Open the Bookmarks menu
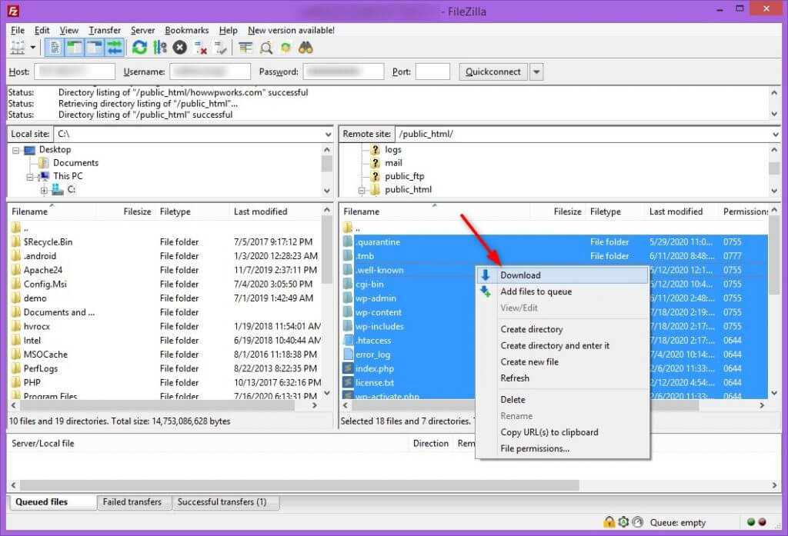 pos(187,30)
